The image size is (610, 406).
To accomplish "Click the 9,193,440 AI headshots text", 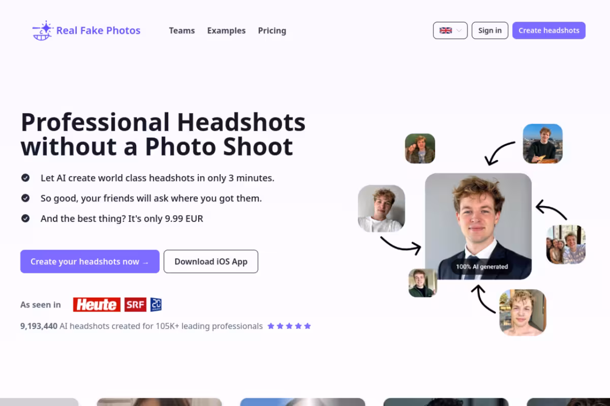I will 141,326.
